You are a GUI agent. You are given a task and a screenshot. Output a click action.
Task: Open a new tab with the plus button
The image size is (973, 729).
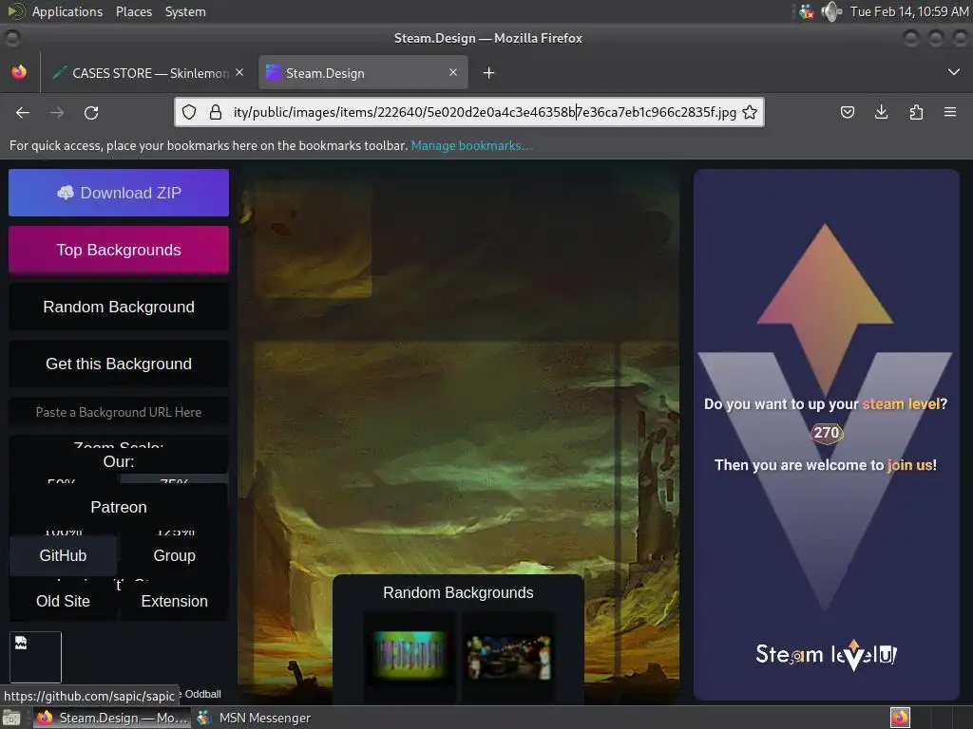pyautogui.click(x=489, y=73)
